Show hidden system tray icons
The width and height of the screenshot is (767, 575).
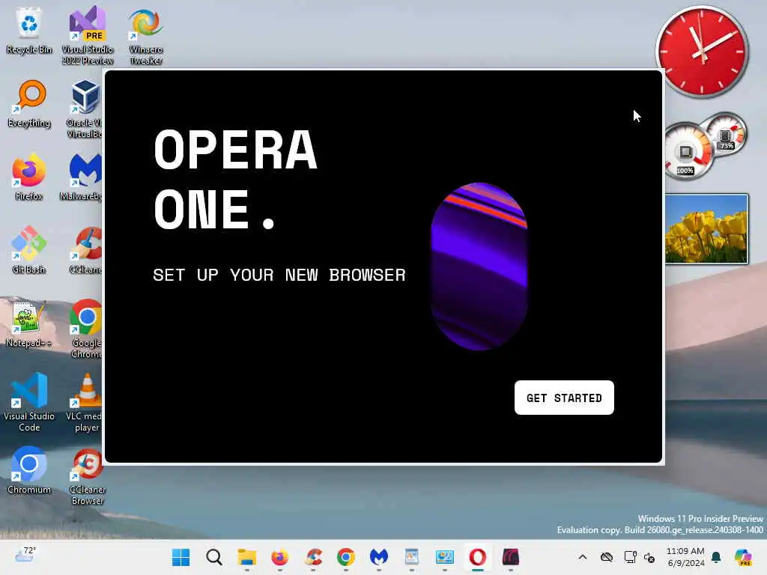(x=582, y=557)
